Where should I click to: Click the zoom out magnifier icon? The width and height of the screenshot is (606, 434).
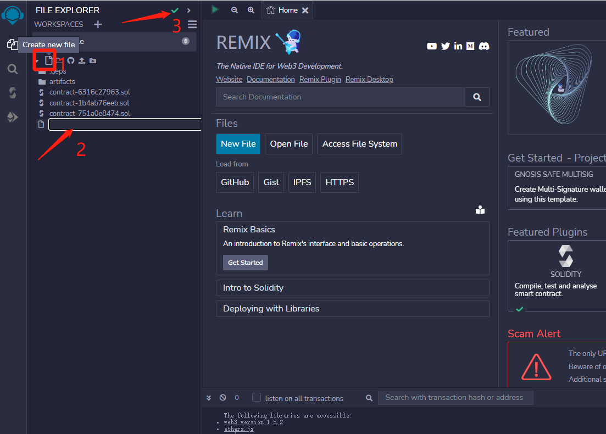pos(235,10)
